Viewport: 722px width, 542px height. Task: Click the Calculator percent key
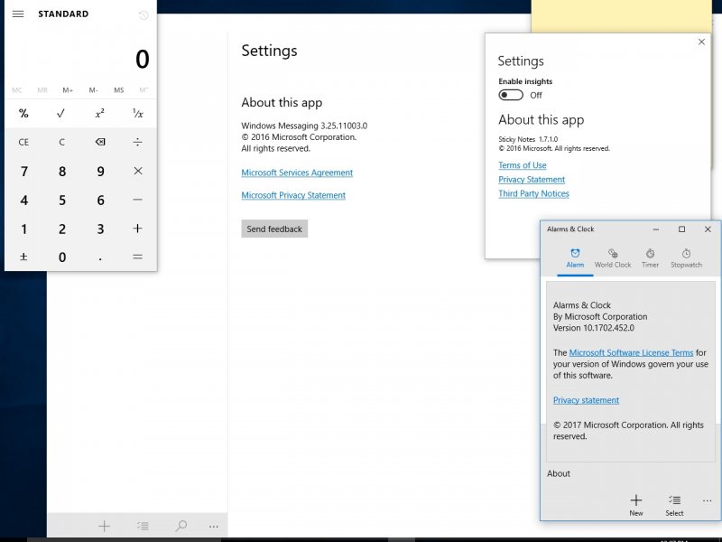click(23, 114)
